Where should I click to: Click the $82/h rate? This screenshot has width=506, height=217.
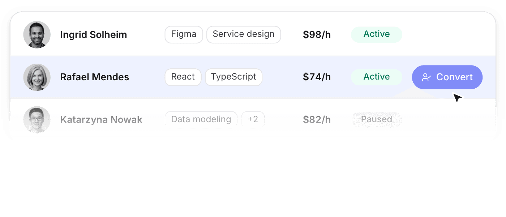[x=317, y=120]
